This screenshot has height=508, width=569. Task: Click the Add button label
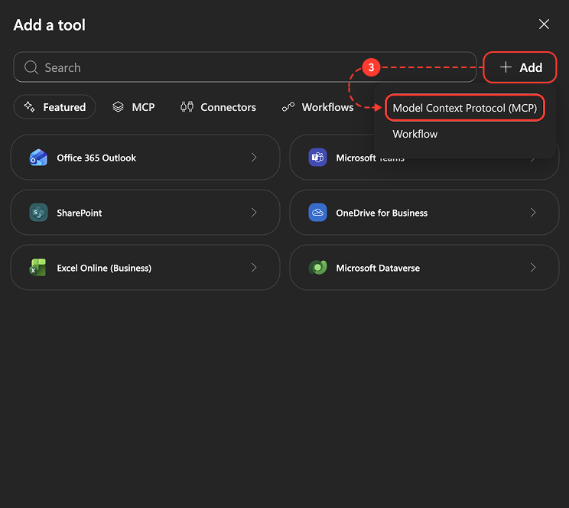point(531,67)
